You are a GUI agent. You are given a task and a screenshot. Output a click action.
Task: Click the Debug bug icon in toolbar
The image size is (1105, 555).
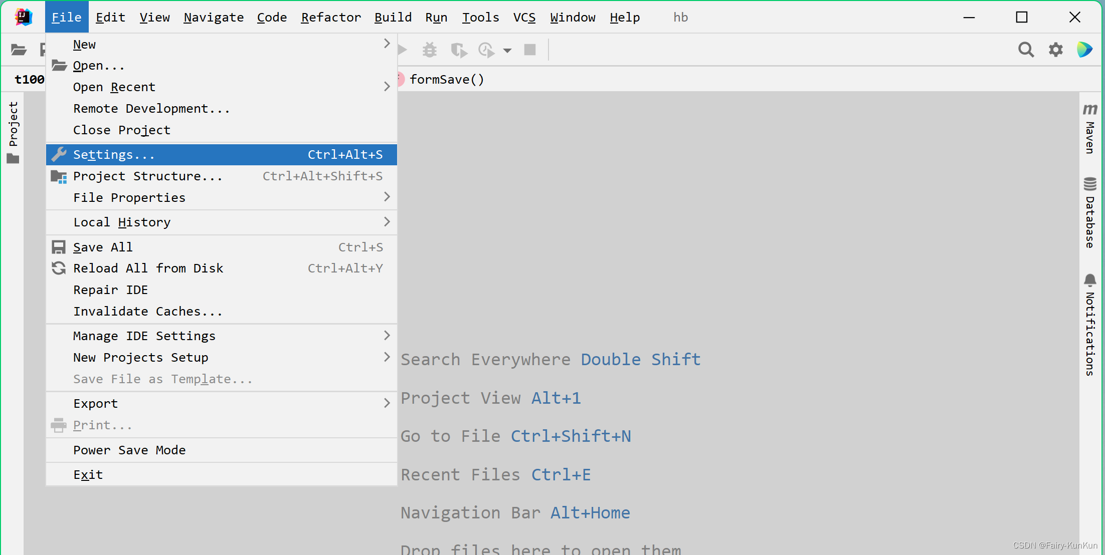point(430,50)
